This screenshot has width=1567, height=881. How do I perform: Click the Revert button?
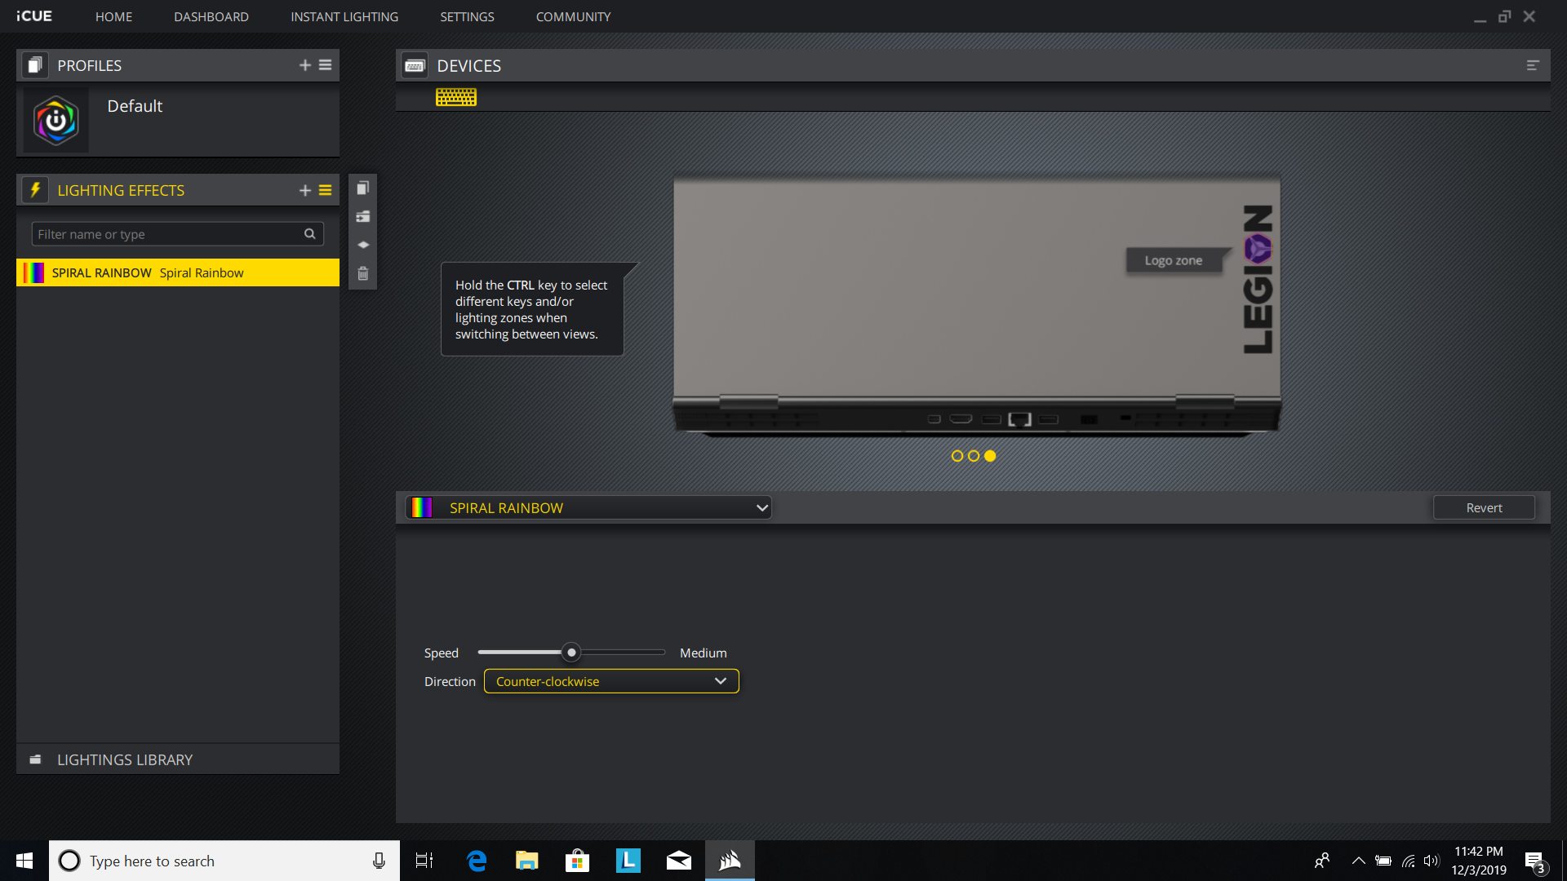pos(1484,507)
